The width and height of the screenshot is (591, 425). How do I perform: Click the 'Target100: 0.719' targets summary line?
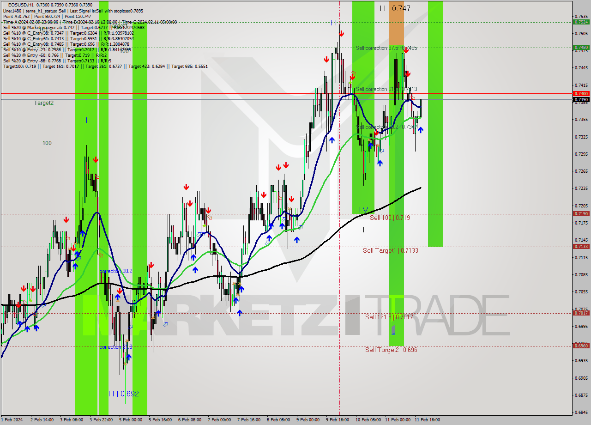point(105,67)
